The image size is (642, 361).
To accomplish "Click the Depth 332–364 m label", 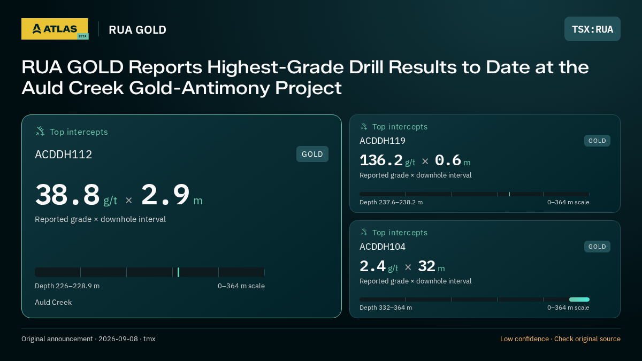I will pos(386,308).
